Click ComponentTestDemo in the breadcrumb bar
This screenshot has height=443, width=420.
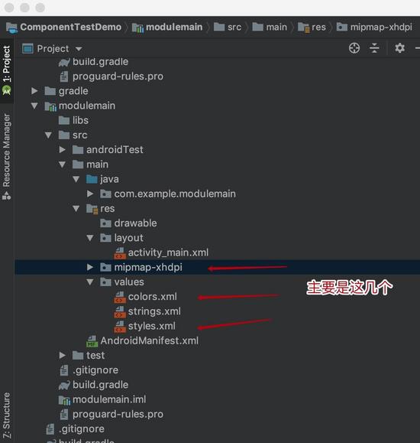click(70, 27)
